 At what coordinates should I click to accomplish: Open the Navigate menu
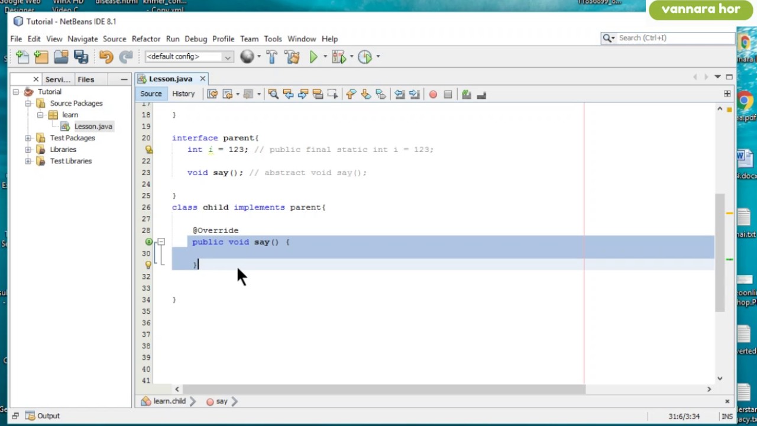[83, 39]
